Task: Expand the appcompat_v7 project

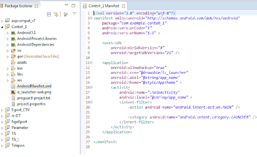Action: point(2,21)
